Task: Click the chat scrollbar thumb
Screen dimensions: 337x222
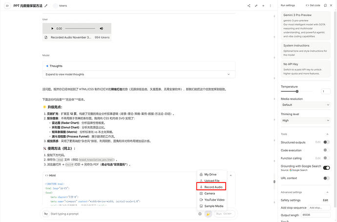Action: [x=274, y=182]
